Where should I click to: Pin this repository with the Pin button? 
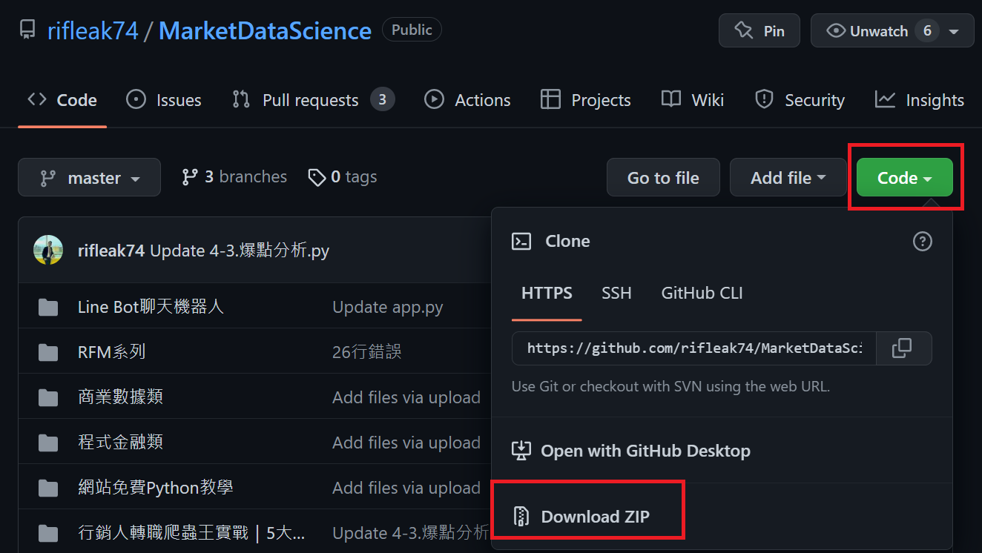(759, 30)
